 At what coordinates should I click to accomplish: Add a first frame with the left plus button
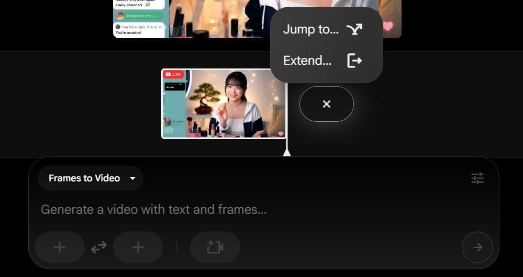60,247
